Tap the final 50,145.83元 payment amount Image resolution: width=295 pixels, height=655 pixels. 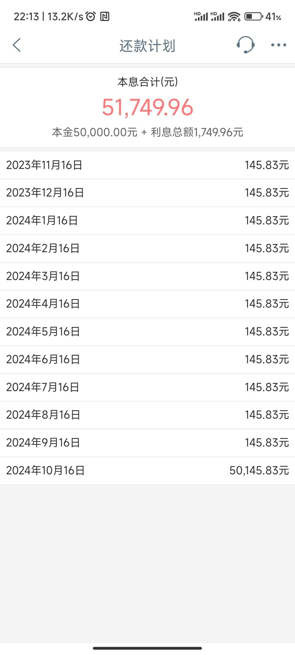(259, 471)
